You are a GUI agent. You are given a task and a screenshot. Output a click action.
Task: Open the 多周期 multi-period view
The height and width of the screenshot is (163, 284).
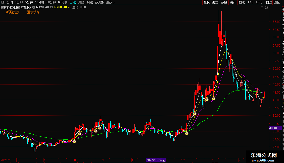100,2
